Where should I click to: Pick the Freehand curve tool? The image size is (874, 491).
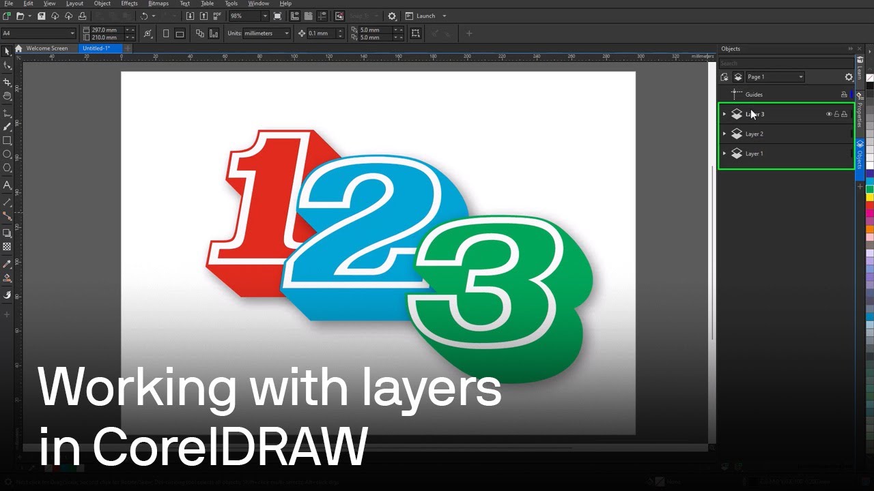[x=8, y=113]
